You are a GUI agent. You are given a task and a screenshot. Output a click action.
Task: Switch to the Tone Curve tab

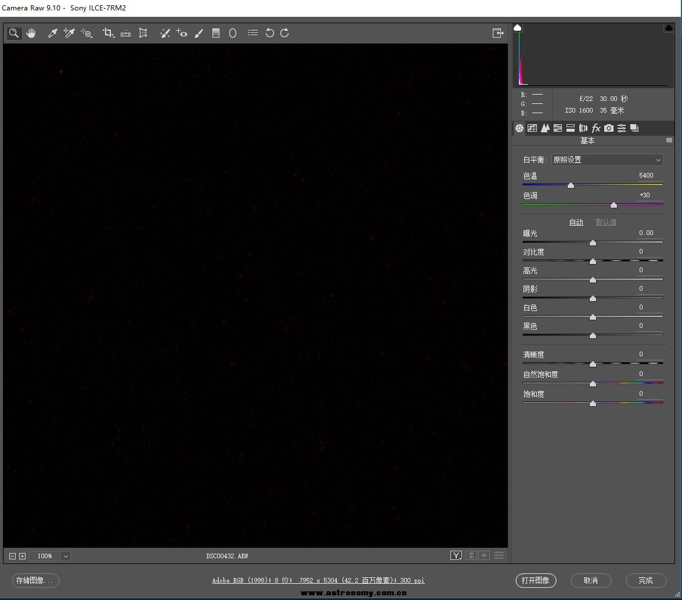532,128
